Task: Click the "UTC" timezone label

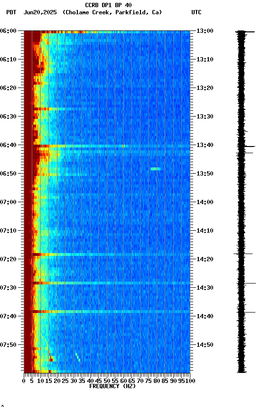Action: 196,12
